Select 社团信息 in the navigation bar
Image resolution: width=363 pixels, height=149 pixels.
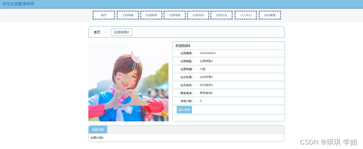point(174,15)
